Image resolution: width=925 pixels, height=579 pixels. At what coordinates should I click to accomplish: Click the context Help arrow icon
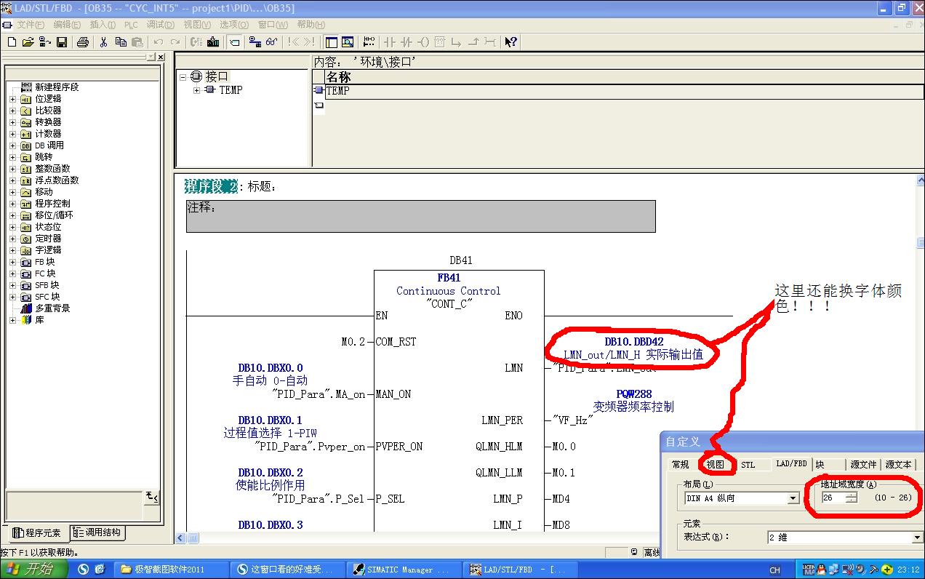(x=511, y=42)
